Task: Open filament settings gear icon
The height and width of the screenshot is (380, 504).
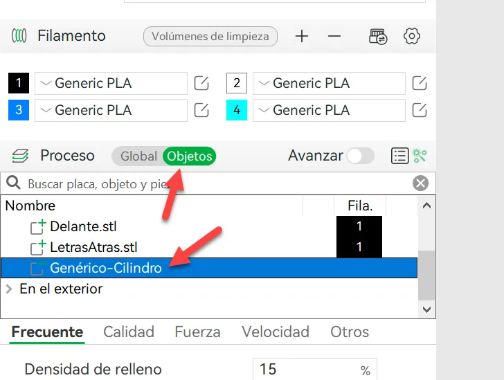Action: pos(412,36)
